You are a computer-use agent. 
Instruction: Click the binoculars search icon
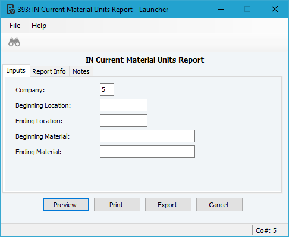[14, 42]
